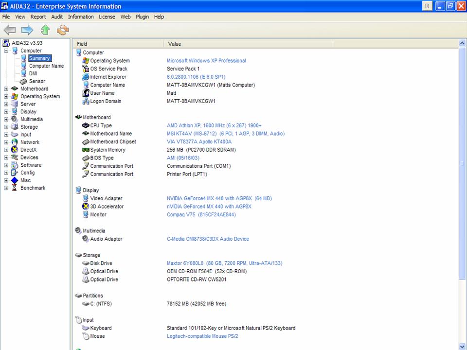Screen dimensions: 467x350
Task: Expand the Input tree node
Action: [6, 135]
